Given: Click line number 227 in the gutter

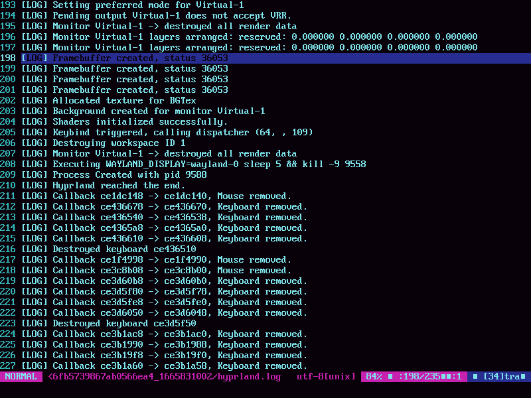Looking at the screenshot, I should [x=9, y=365].
